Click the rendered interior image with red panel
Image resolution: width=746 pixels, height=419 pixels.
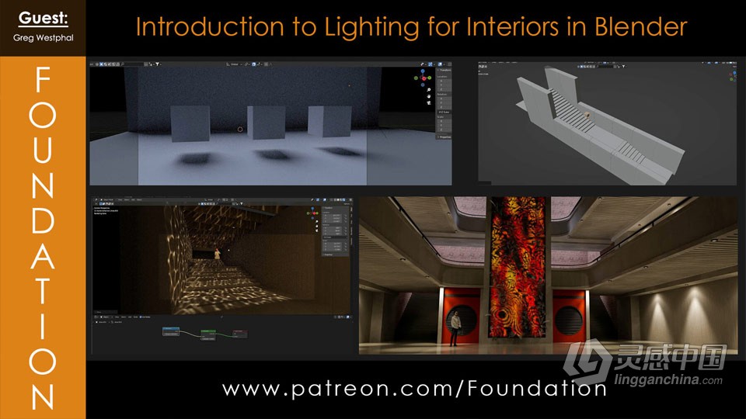coord(548,275)
